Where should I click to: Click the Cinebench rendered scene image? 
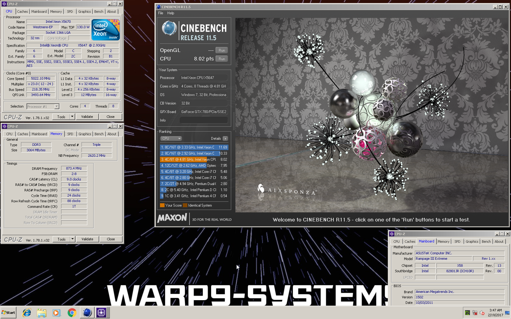[x=372, y=115]
